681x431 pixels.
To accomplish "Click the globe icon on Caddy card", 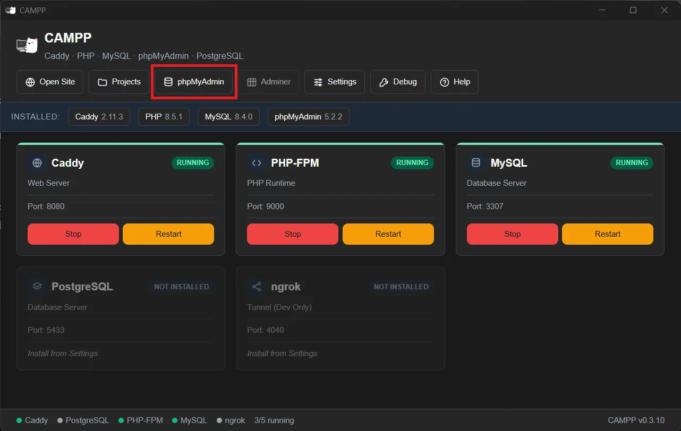I will point(37,163).
